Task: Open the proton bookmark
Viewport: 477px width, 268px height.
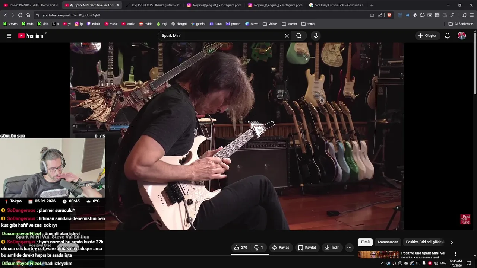Action: pos(233,24)
